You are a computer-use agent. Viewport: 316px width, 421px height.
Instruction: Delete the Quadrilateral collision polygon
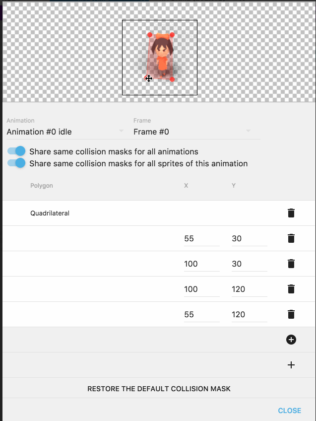click(x=291, y=213)
